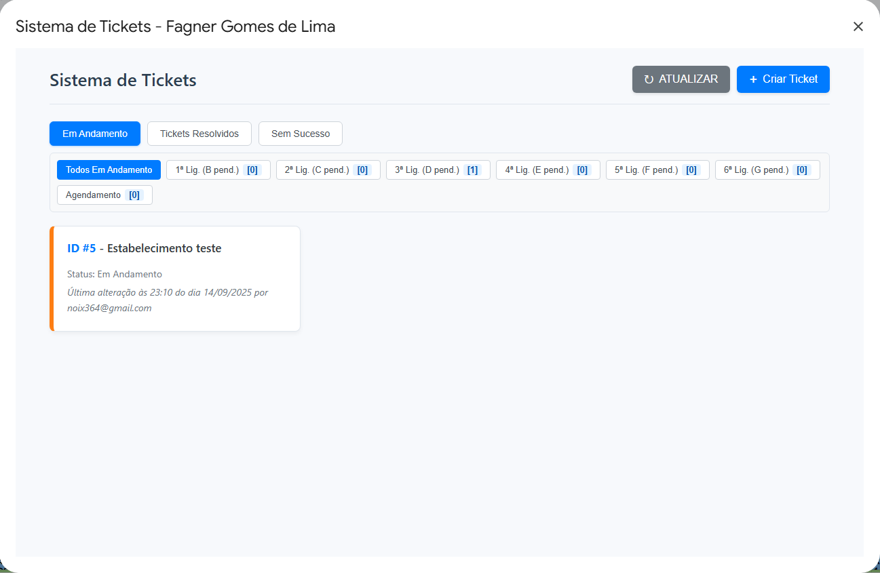Enable the 2ª Lig. (C pend.) filter

click(x=328, y=170)
